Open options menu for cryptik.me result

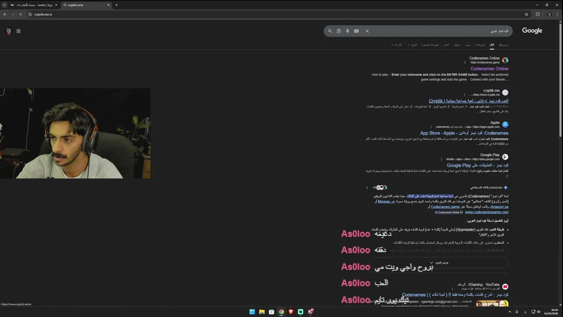coord(464,95)
